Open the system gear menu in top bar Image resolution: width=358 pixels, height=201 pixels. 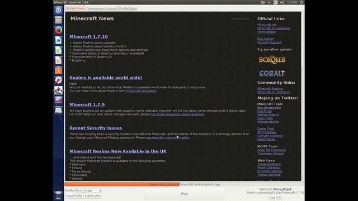click(x=302, y=2)
